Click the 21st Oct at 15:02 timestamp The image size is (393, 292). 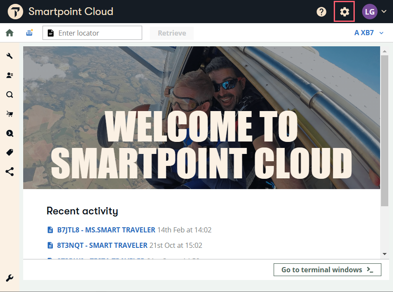pos(176,245)
